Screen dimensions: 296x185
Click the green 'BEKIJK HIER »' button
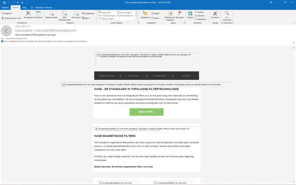(147, 112)
